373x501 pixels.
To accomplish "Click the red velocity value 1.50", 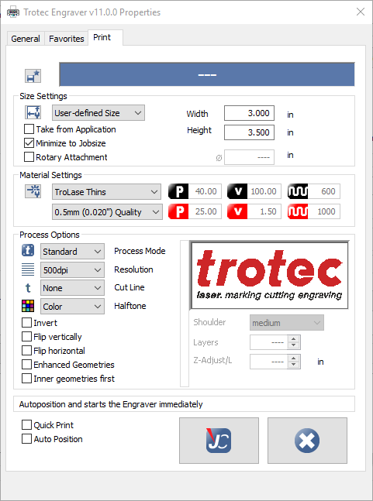I will (x=264, y=211).
